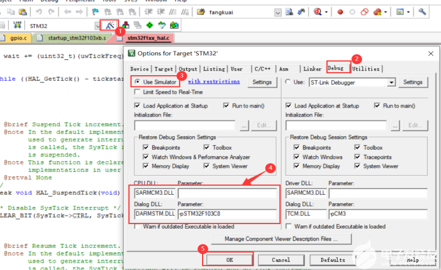Open the fangkuai find combo dropdown
Screen dimensions: 441x270
coord(278,12)
